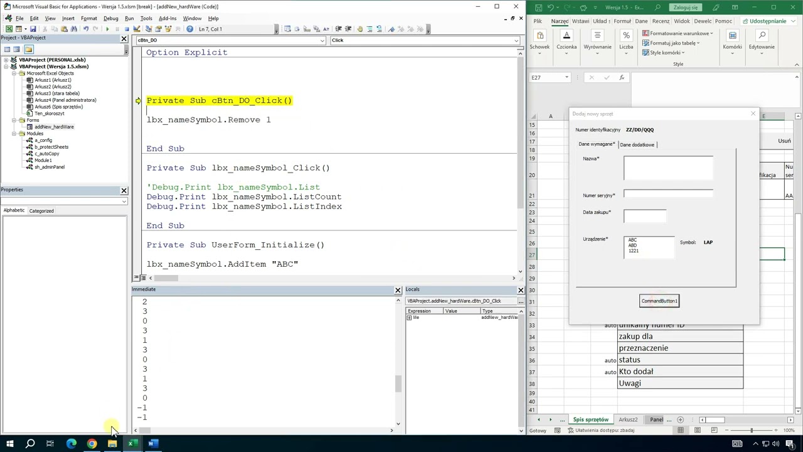
Task: Open the Click procedure dropdown
Action: [x=516, y=40]
